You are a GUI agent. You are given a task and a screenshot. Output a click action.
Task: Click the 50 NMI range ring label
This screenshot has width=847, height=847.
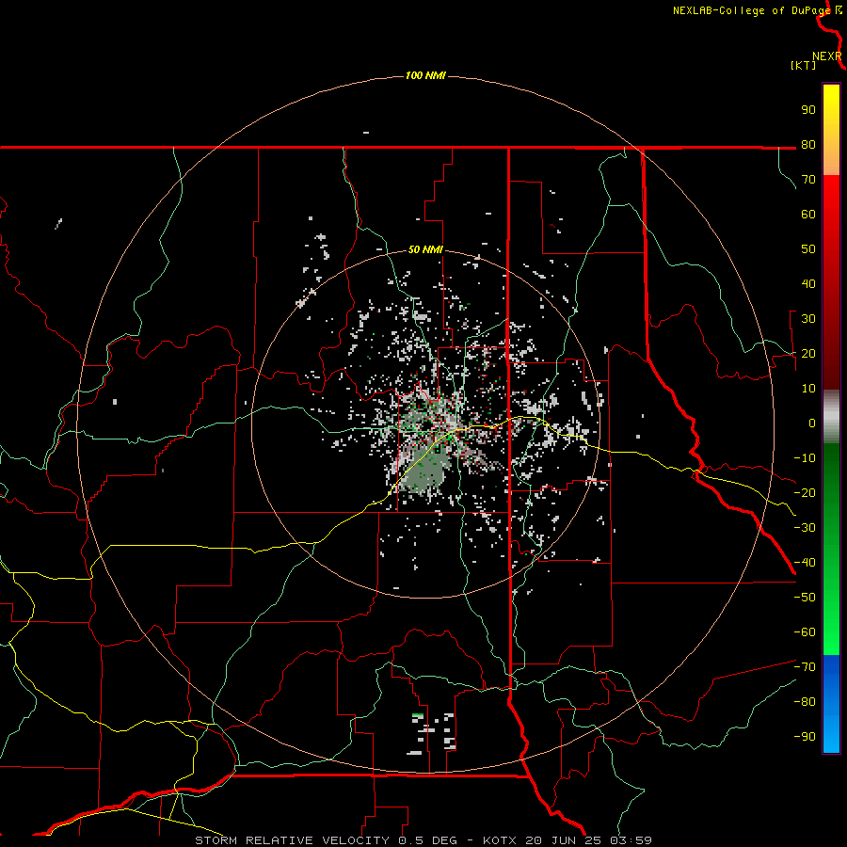pyautogui.click(x=425, y=249)
